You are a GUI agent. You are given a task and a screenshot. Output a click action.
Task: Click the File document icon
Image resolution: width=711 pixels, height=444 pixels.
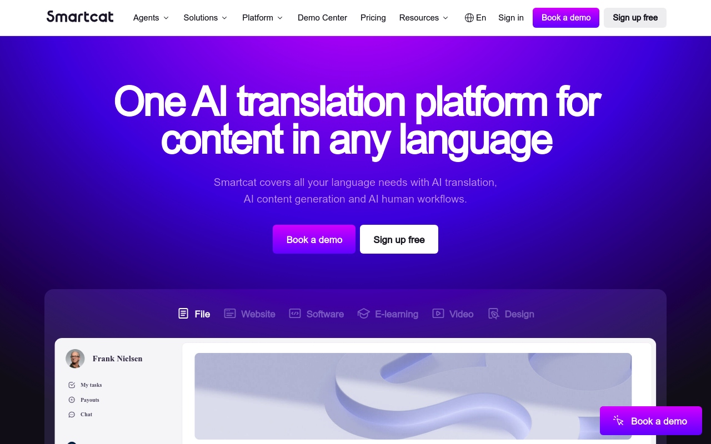pyautogui.click(x=183, y=314)
